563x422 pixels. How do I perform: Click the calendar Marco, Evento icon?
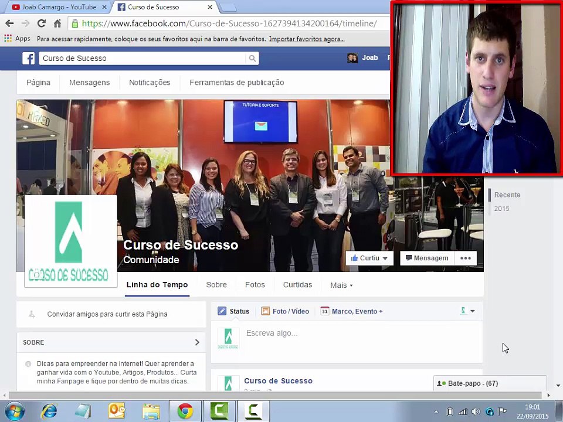(324, 311)
